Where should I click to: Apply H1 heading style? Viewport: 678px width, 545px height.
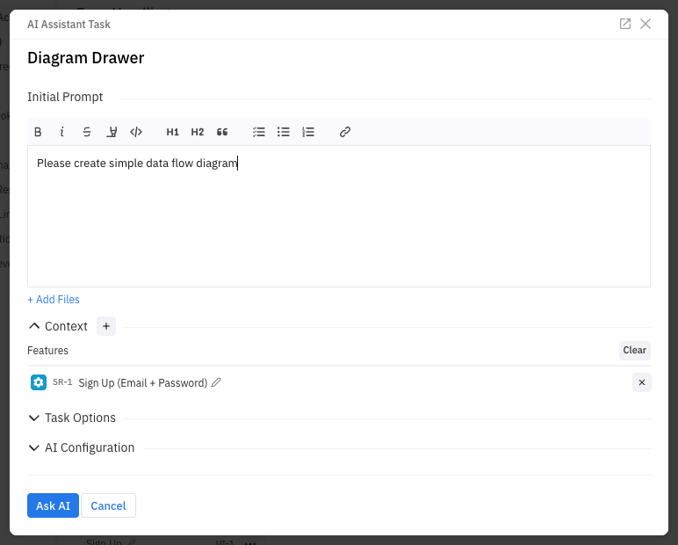click(172, 132)
